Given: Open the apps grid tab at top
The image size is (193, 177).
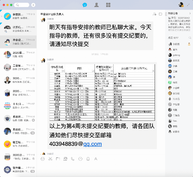Looking at the screenshot, I should [x=108, y=5].
